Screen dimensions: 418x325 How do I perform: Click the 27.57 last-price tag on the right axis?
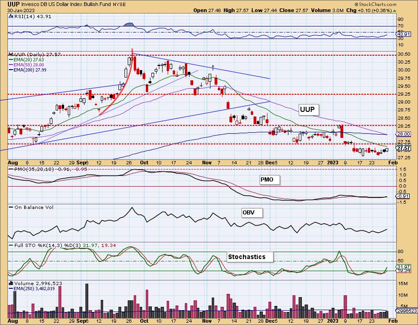pyautogui.click(x=404, y=149)
